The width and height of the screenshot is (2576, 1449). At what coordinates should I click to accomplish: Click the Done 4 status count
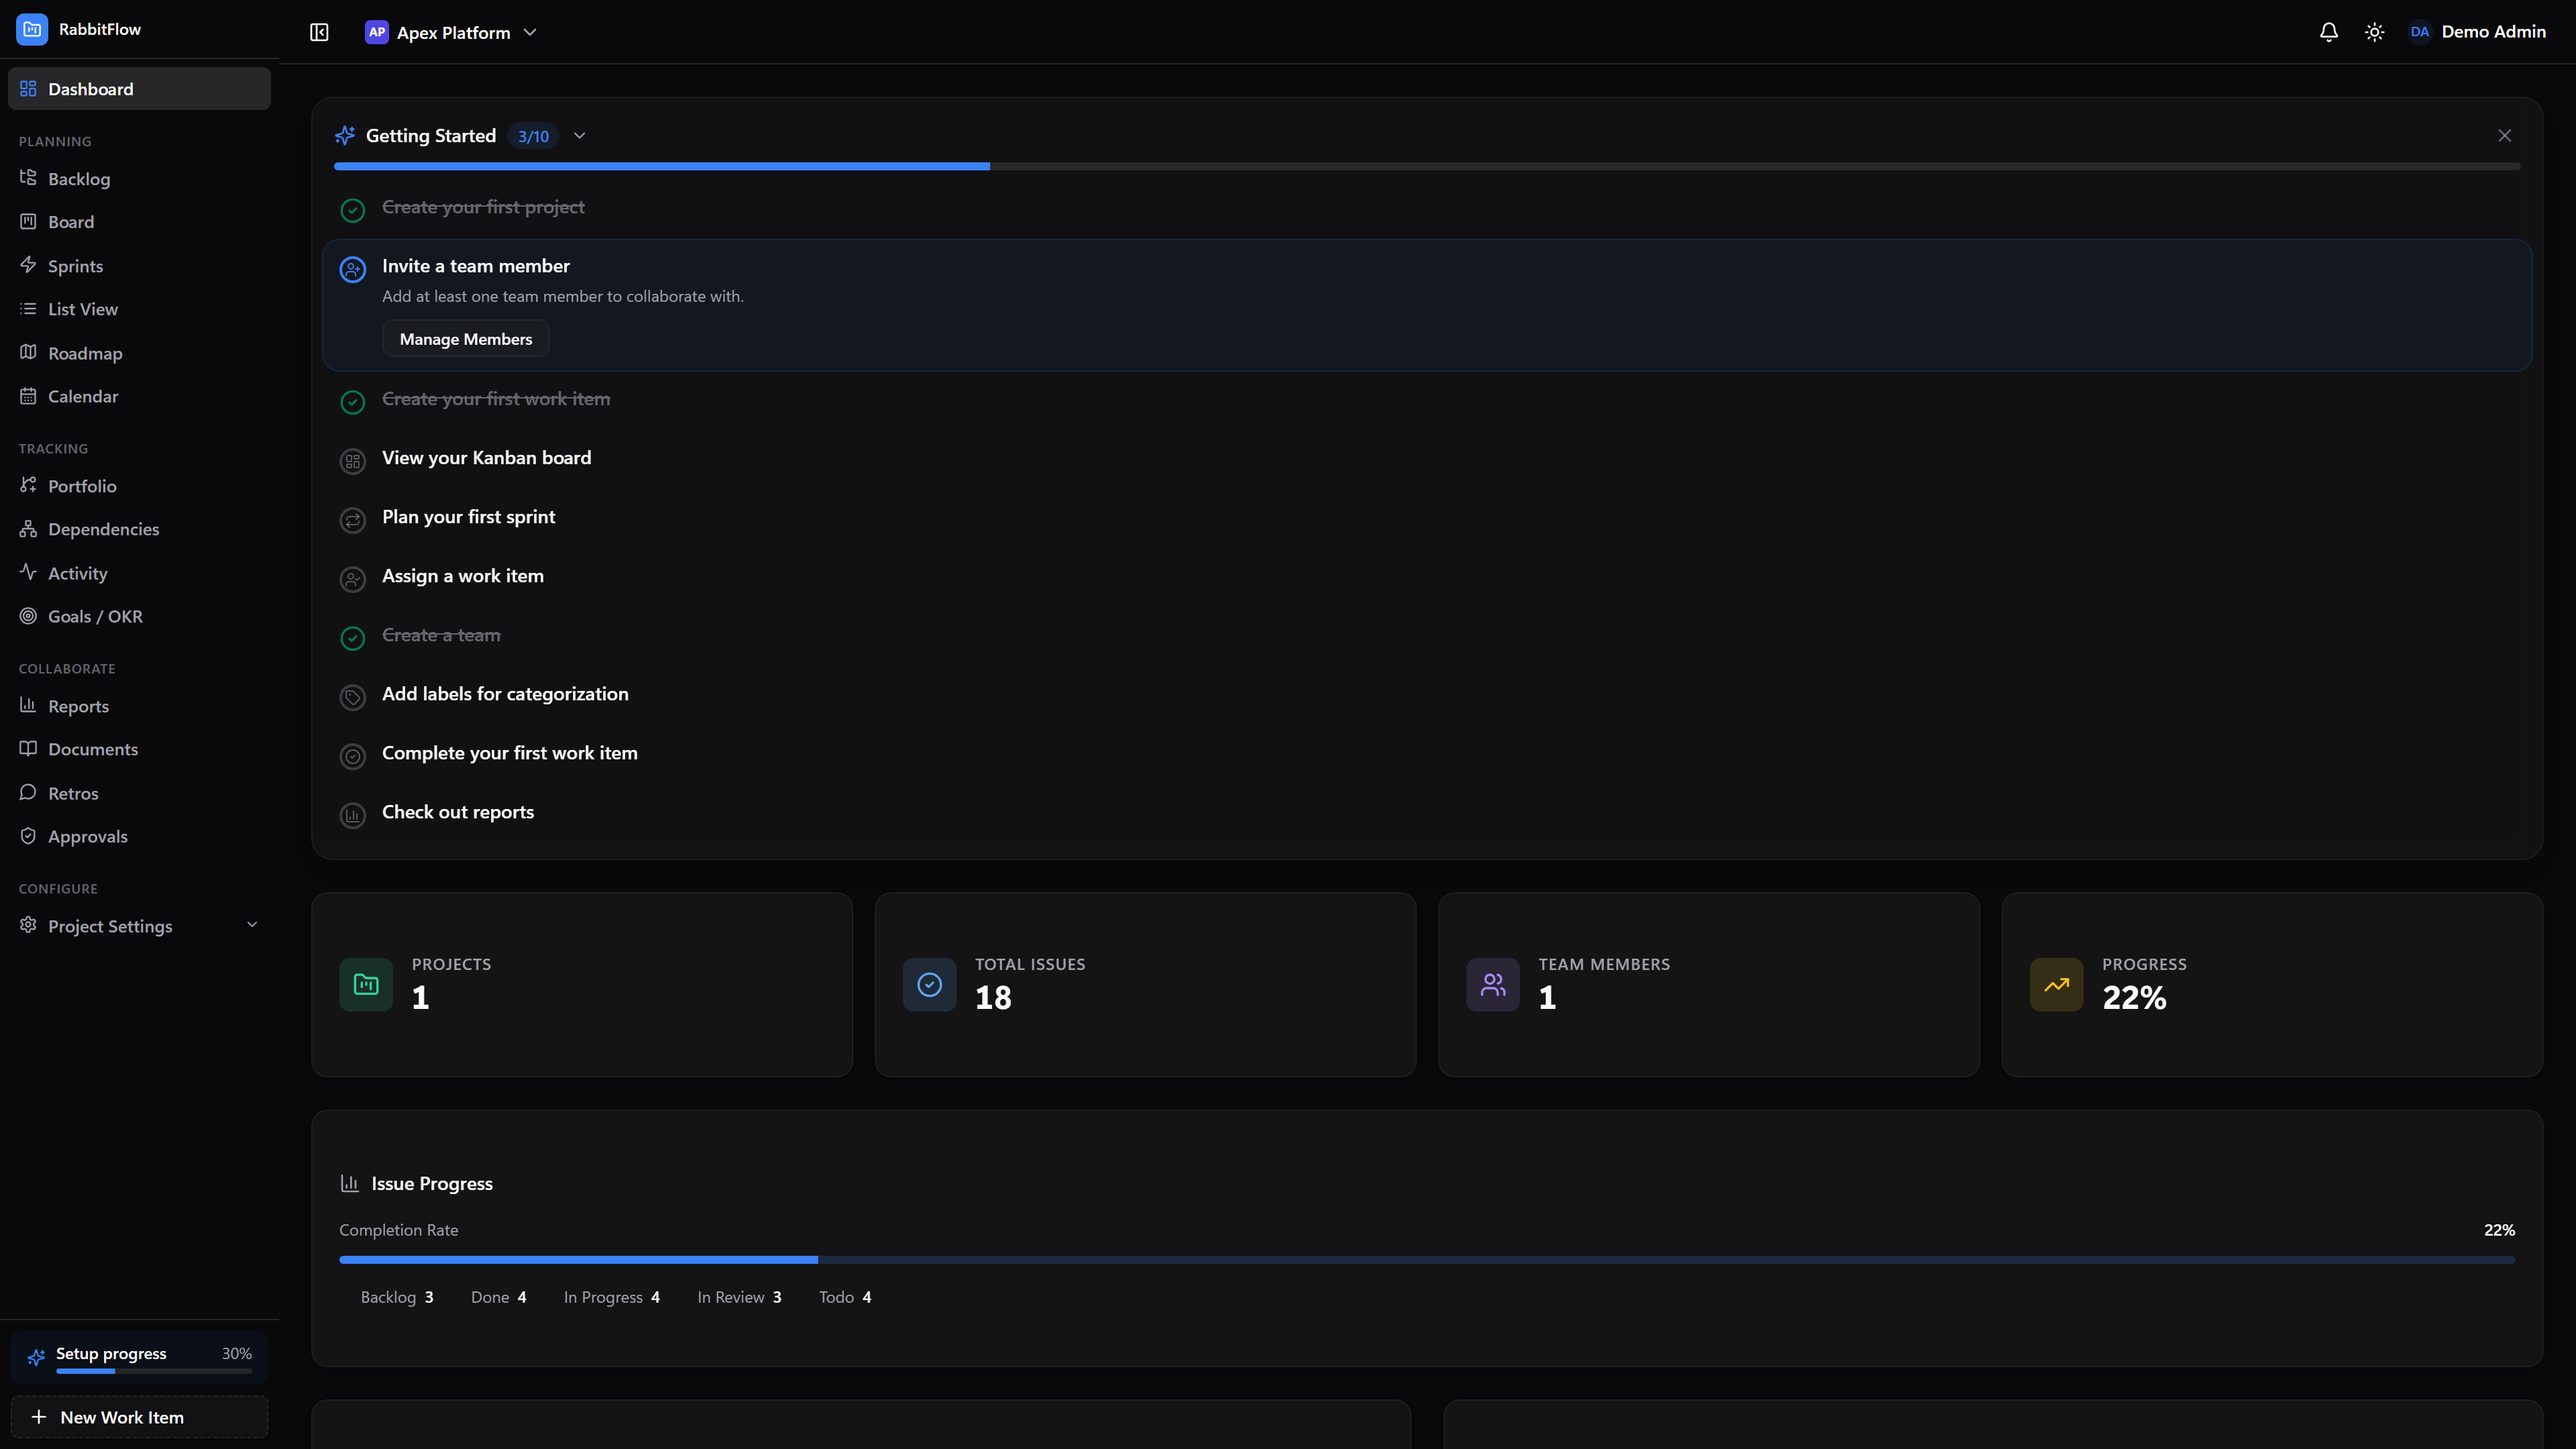tap(498, 1297)
